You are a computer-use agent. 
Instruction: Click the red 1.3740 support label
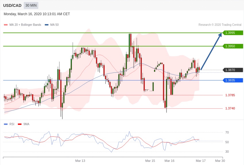[230, 108]
